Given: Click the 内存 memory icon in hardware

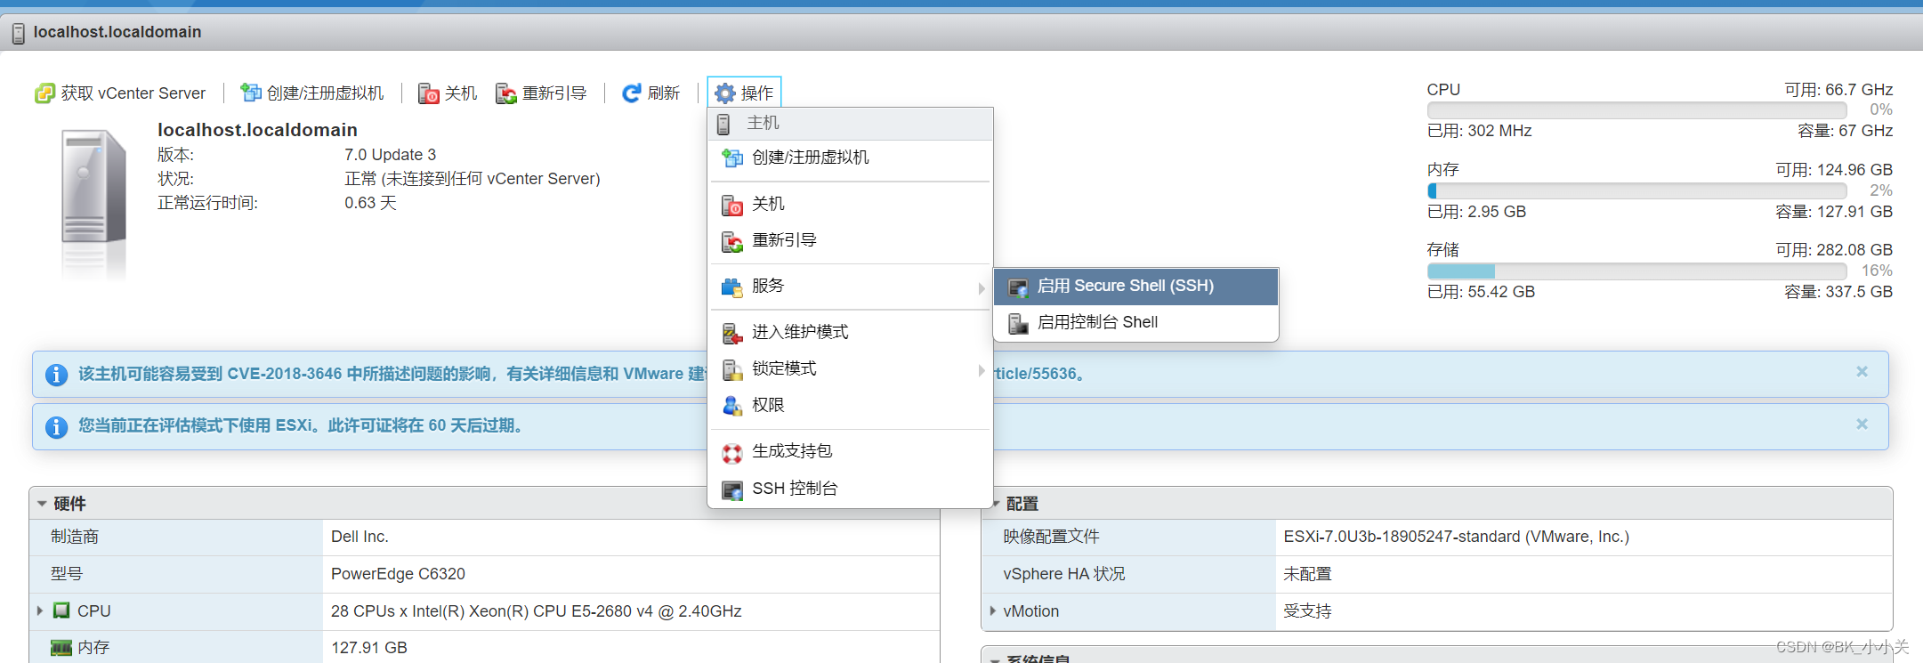Looking at the screenshot, I should click(61, 648).
